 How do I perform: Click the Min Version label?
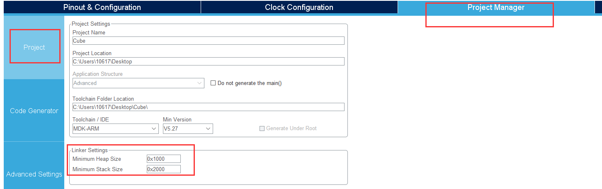coord(177,119)
